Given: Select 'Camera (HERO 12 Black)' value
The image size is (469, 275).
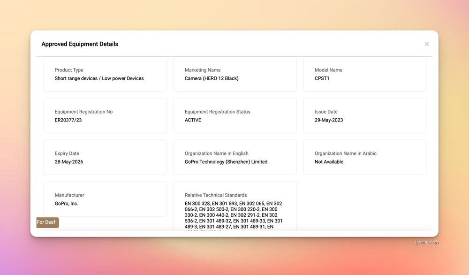Looking at the screenshot, I should pos(212,78).
